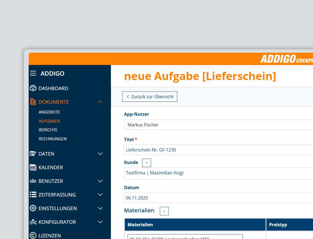Screen dimensions: 313x239
Task: Click the Zeiterfassung list icon
Action: click(33, 195)
